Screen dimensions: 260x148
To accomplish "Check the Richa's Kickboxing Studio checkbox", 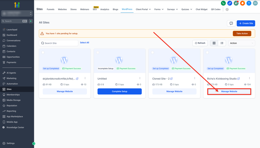I will tap(207, 52).
